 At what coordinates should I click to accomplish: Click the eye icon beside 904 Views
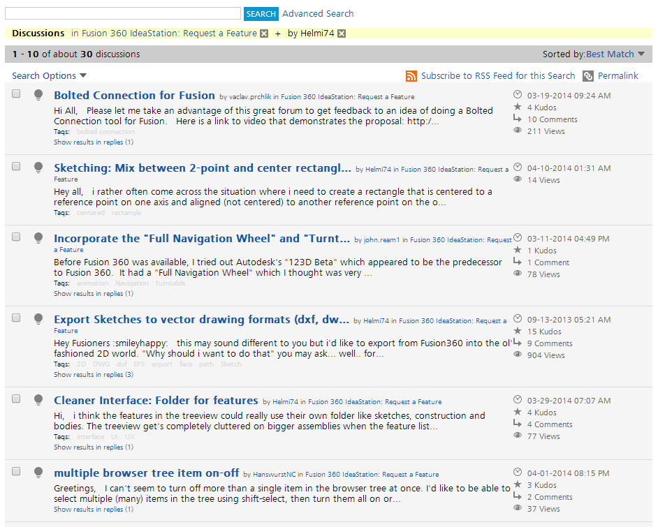[518, 355]
